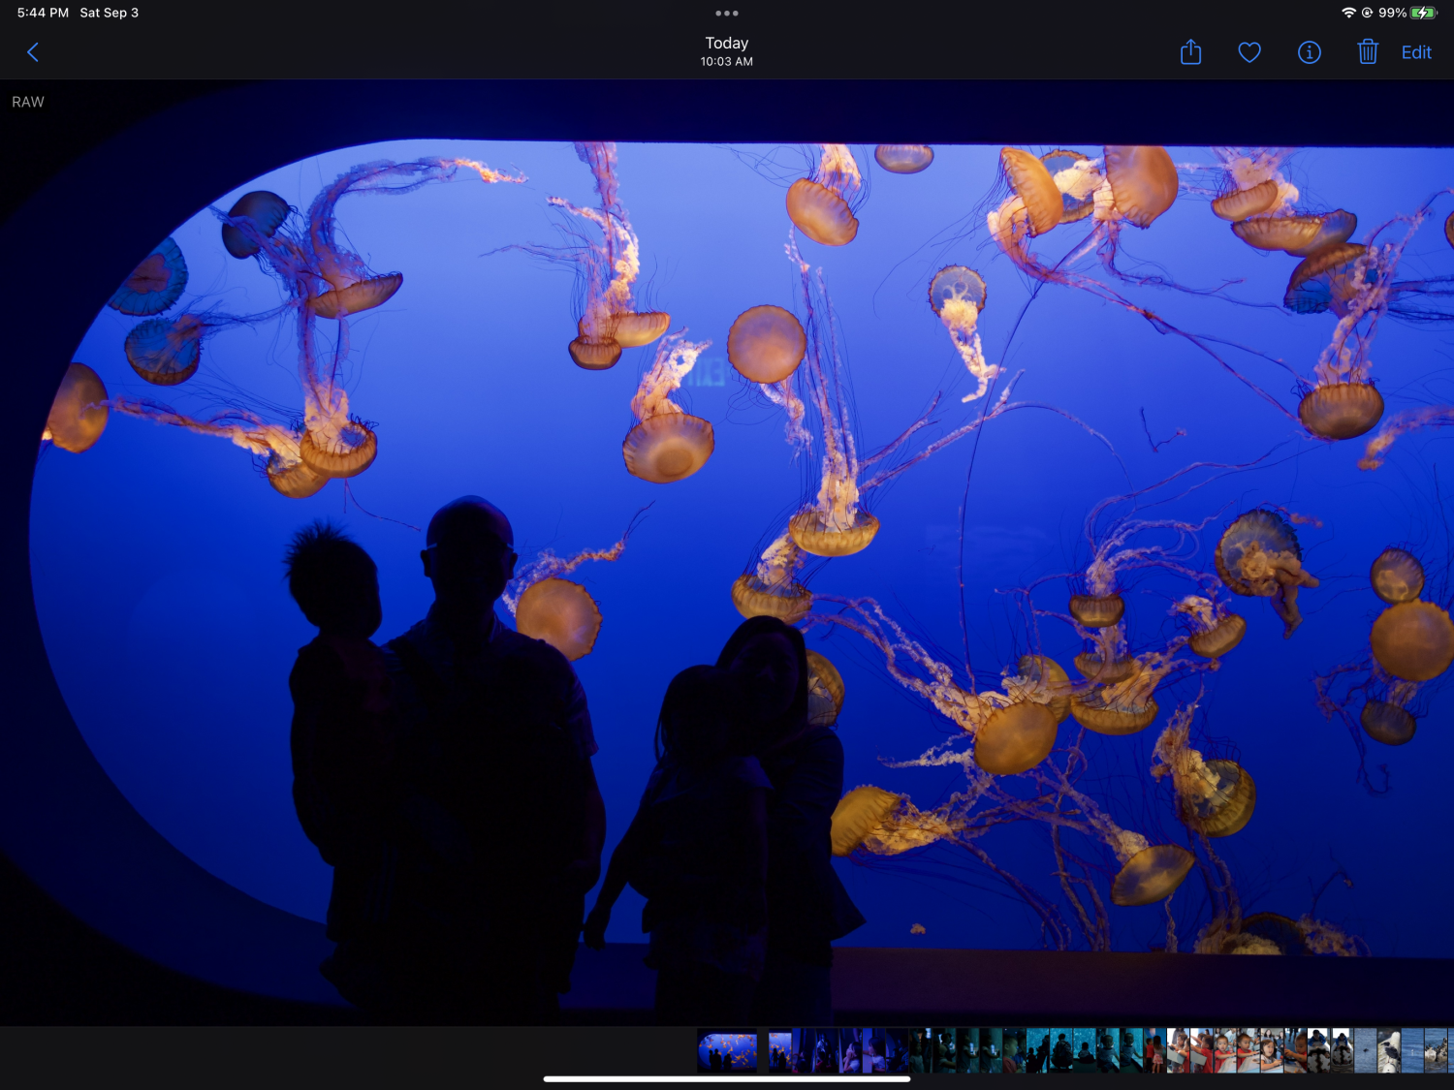1454x1090 pixels.
Task: Tap Edit to edit the photo
Action: (1416, 52)
